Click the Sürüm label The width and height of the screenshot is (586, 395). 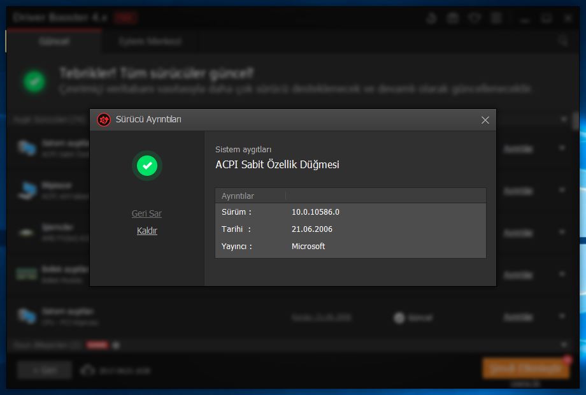(236, 212)
